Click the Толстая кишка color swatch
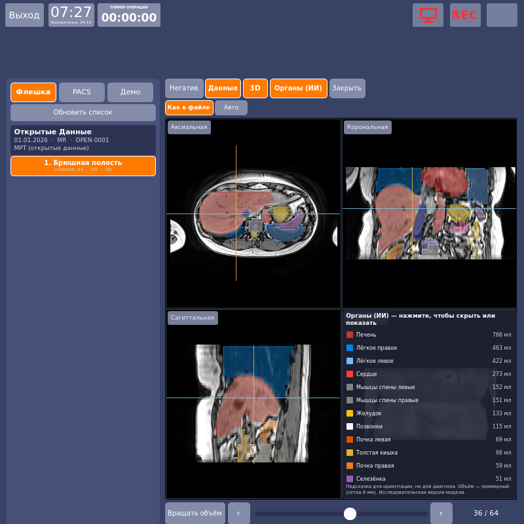The image size is (524, 524). (350, 453)
